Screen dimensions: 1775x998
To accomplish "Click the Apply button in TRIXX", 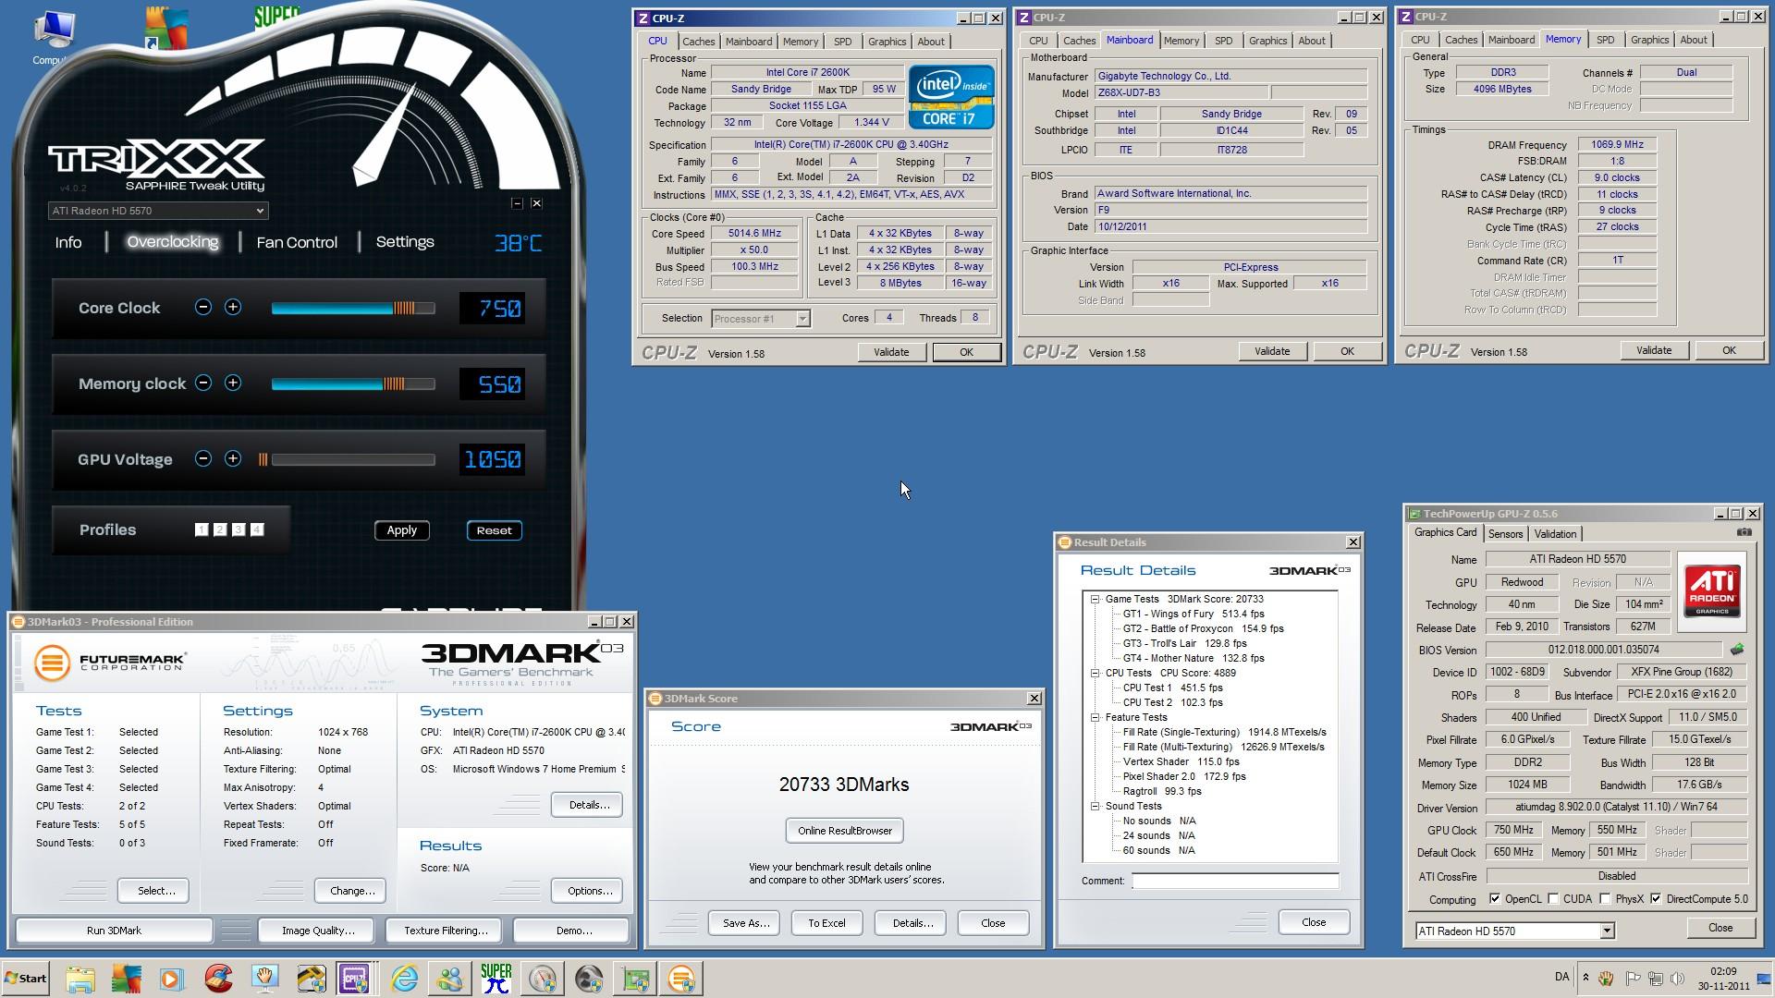I will point(401,530).
